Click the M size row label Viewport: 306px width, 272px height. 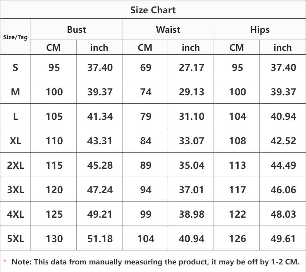pos(15,92)
